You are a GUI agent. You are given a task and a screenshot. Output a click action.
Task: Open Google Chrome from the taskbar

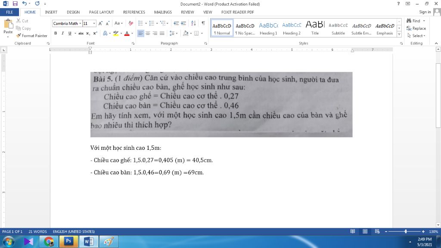pos(49,242)
